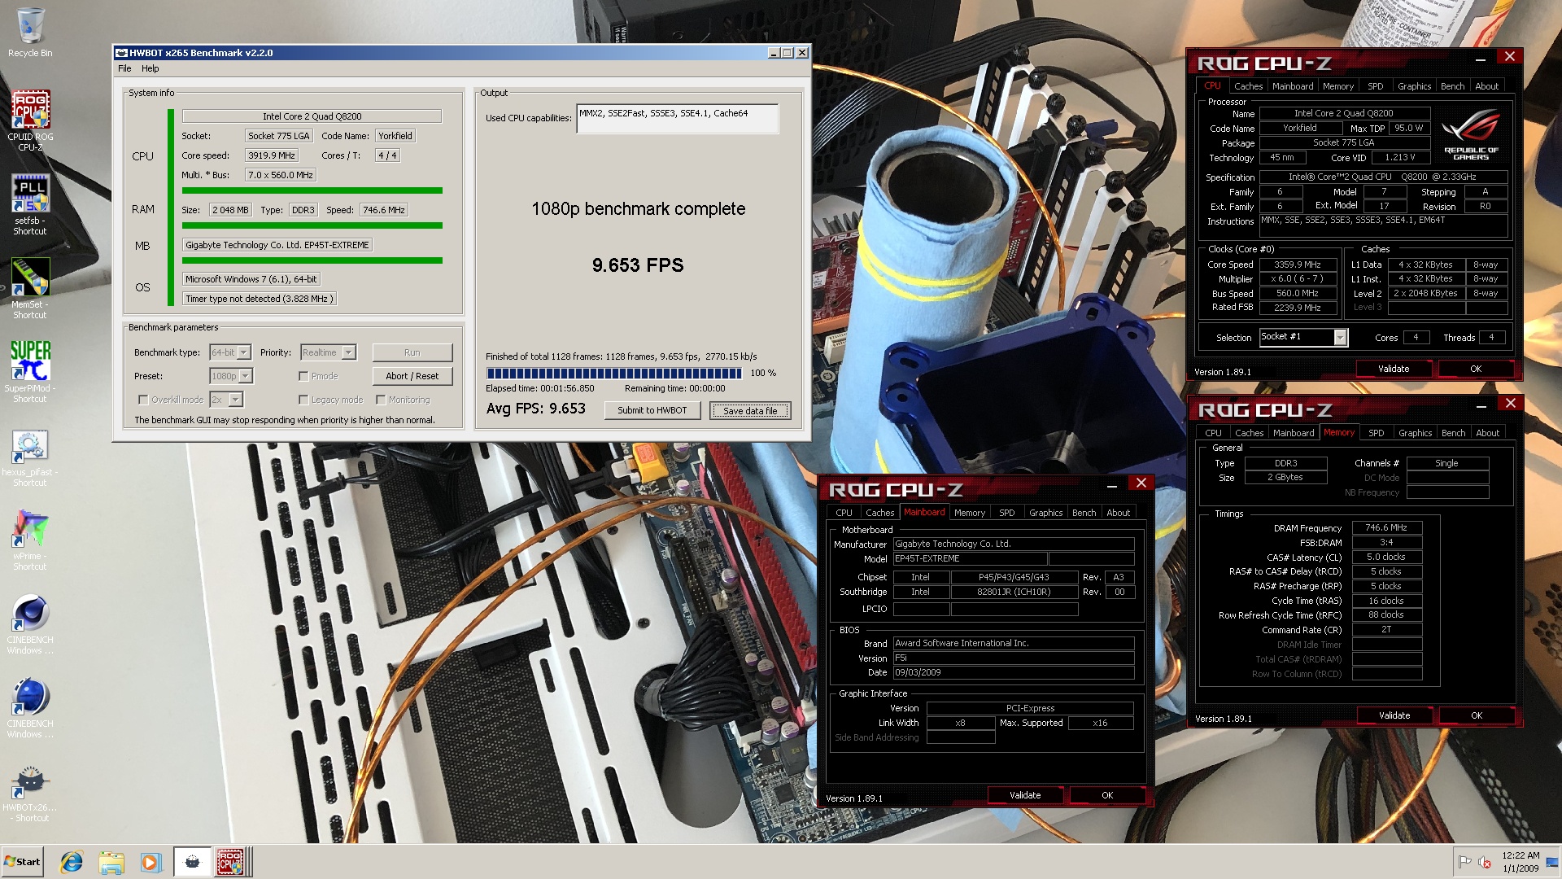Toggle the Legacy mode checkbox

tap(303, 400)
